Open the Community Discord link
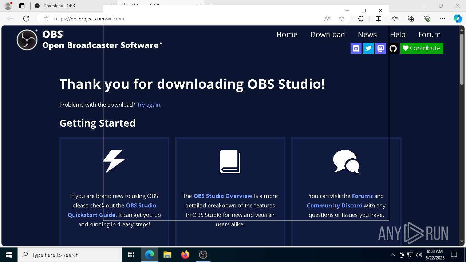This screenshot has width=466, height=262. (x=335, y=206)
